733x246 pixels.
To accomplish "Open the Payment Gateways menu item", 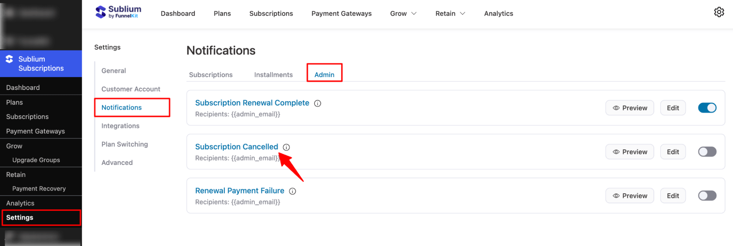I will click(341, 14).
